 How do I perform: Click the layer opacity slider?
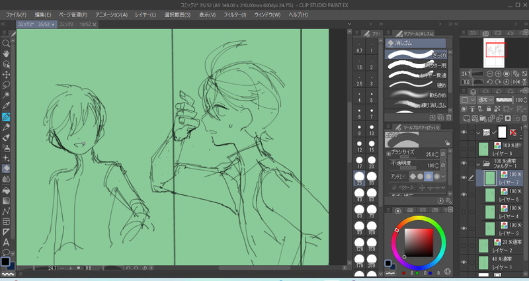(x=505, y=100)
